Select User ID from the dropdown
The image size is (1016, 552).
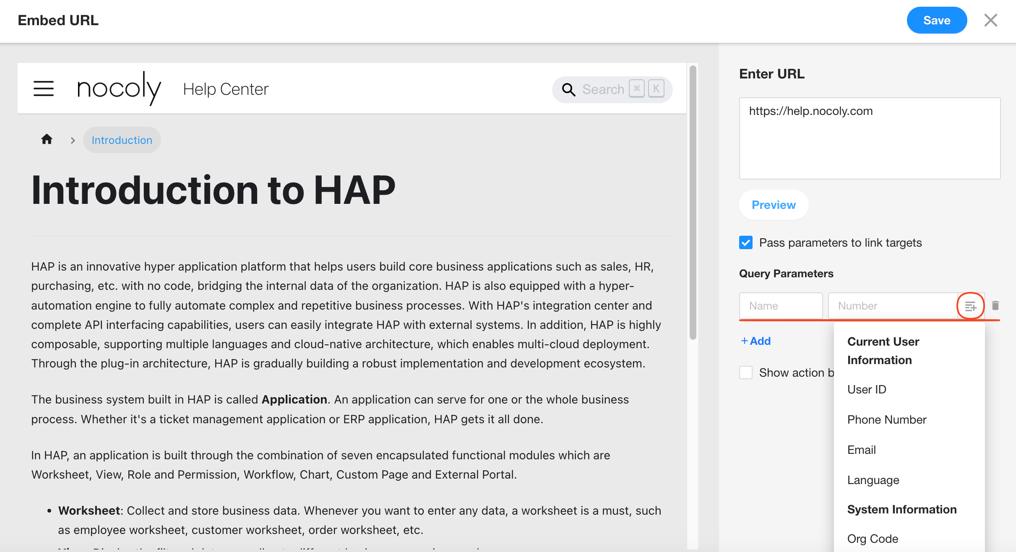(x=867, y=389)
